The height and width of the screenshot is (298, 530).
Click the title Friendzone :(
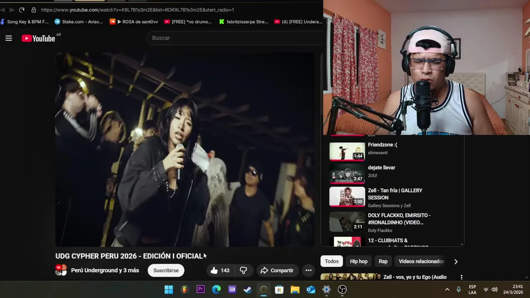click(x=383, y=145)
